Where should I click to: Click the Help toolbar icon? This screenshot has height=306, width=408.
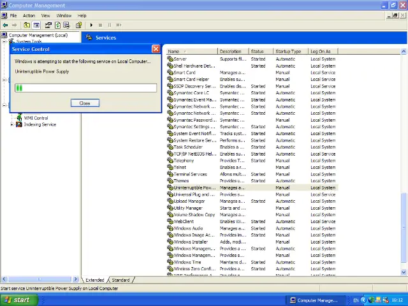click(x=78, y=25)
